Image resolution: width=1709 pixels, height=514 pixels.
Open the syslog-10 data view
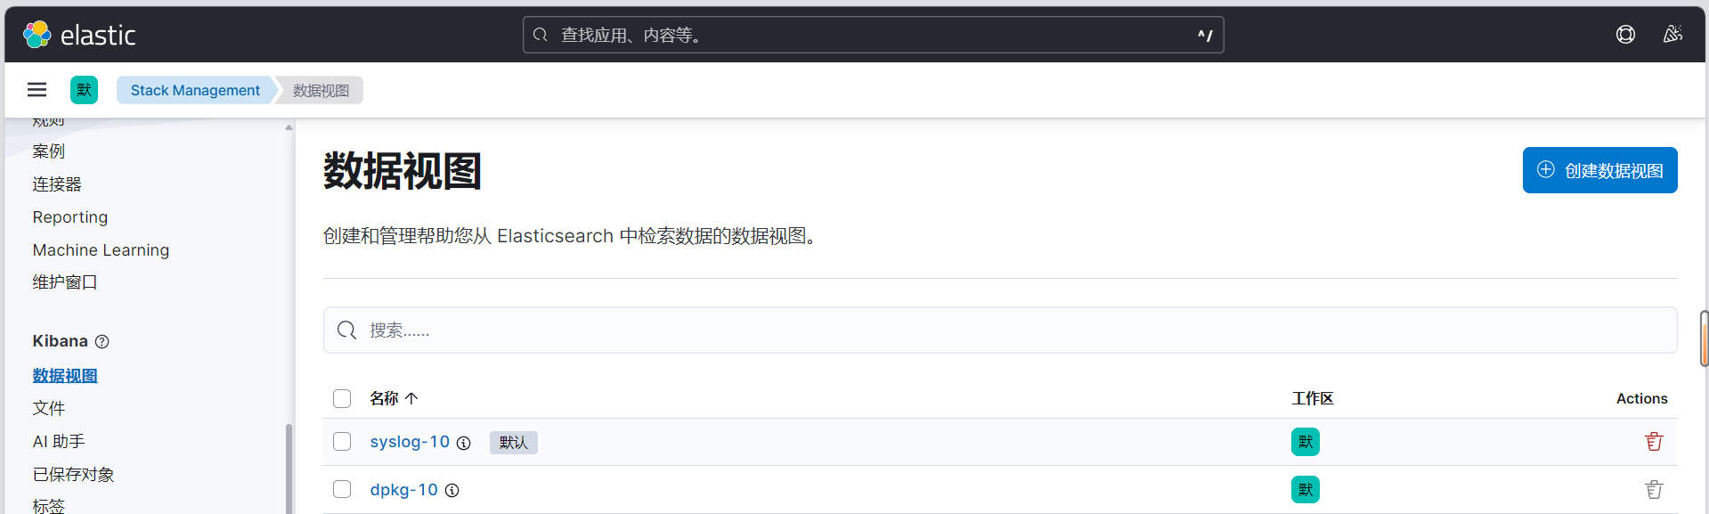point(410,442)
